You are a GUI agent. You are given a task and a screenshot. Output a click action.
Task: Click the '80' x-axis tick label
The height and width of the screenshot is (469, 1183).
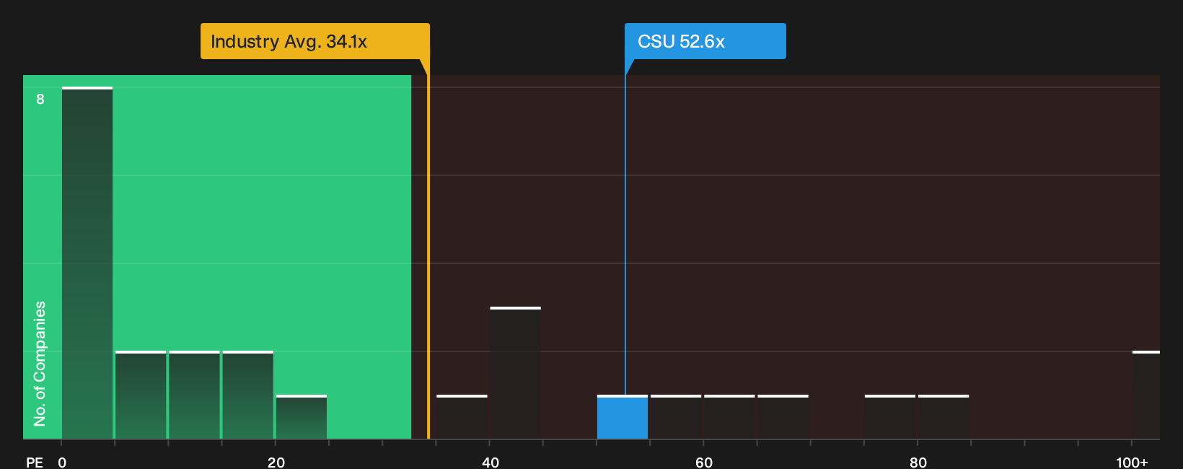point(918,462)
